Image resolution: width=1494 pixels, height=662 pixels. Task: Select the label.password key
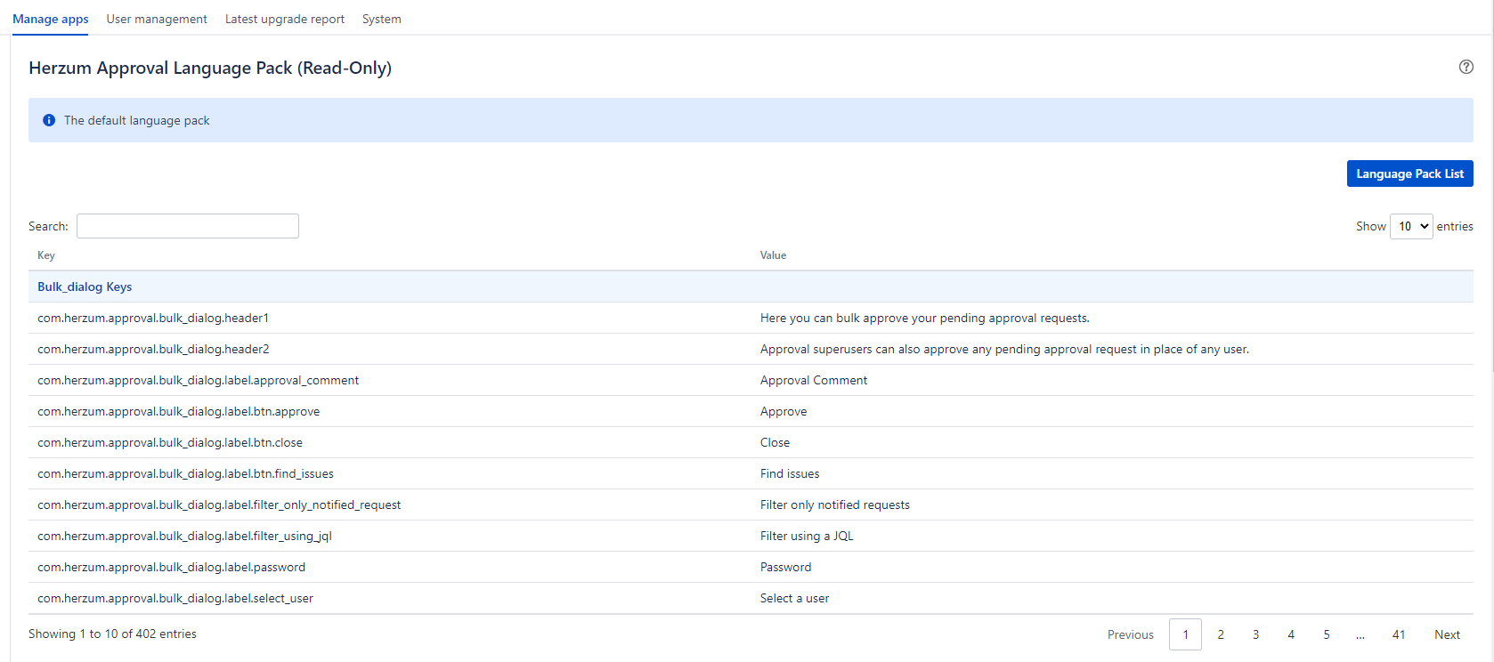(x=171, y=567)
